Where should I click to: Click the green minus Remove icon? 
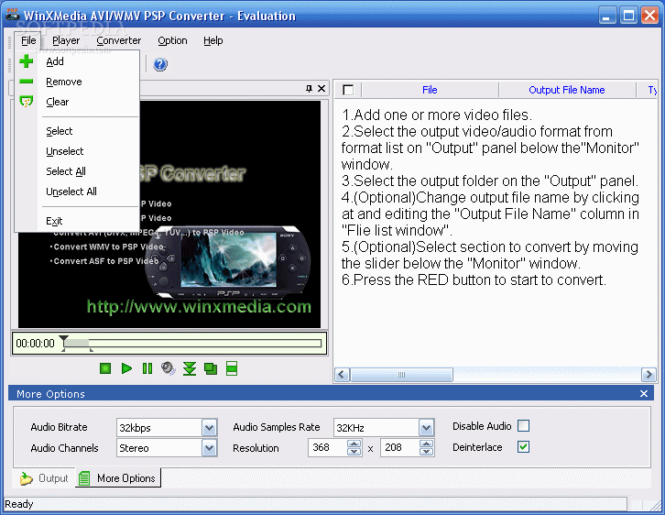(27, 81)
